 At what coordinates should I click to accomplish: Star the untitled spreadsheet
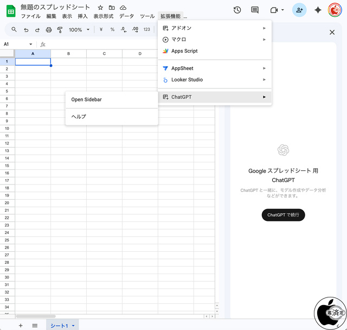pyautogui.click(x=100, y=8)
